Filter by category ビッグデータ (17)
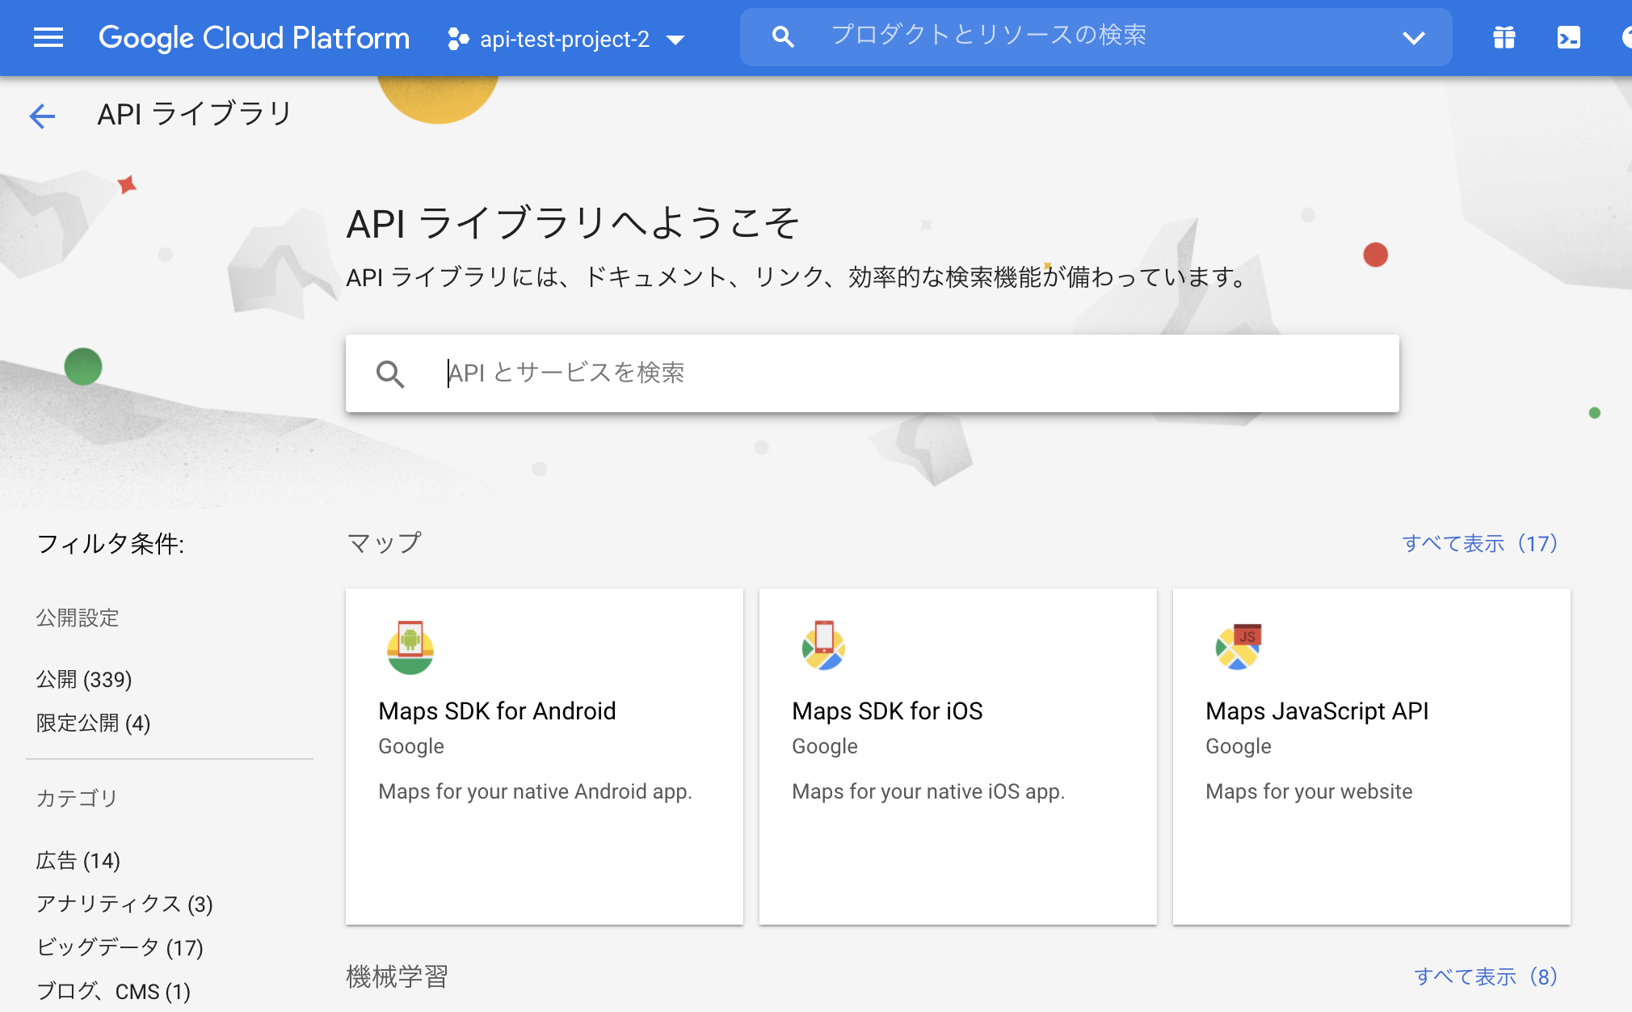 point(120,947)
